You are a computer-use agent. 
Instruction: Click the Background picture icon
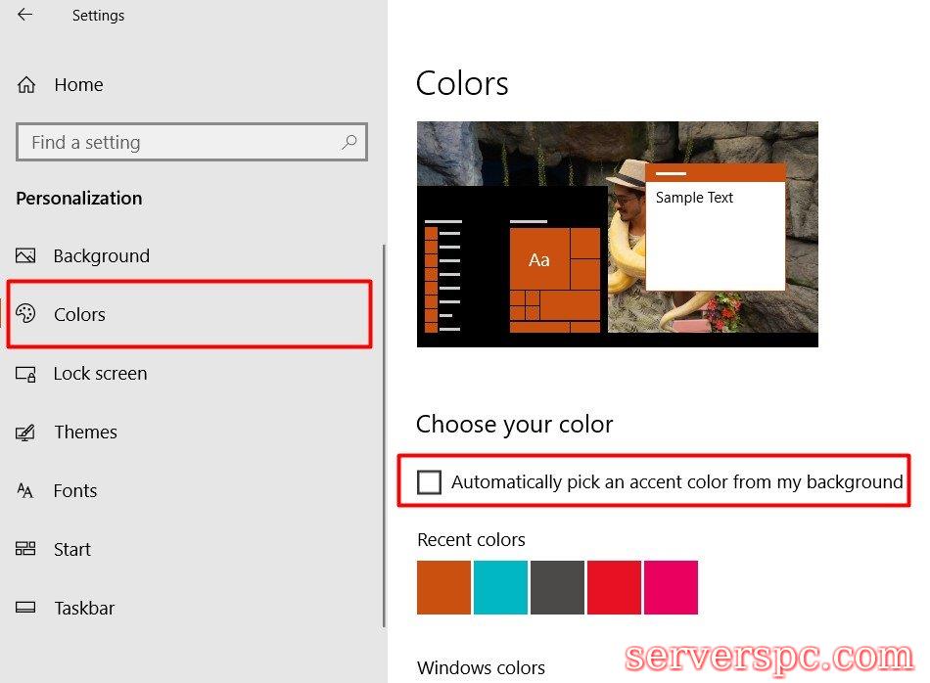(x=25, y=256)
